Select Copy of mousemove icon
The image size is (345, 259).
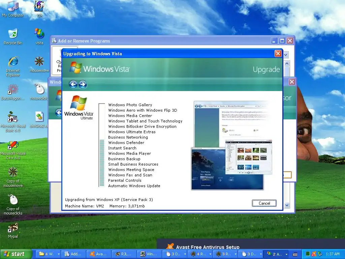(13, 177)
